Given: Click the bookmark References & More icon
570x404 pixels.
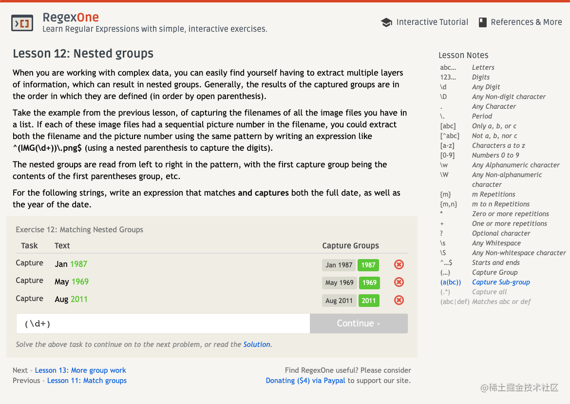Looking at the screenshot, I should 483,21.
